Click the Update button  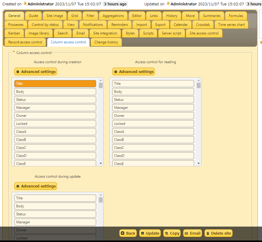point(150,233)
